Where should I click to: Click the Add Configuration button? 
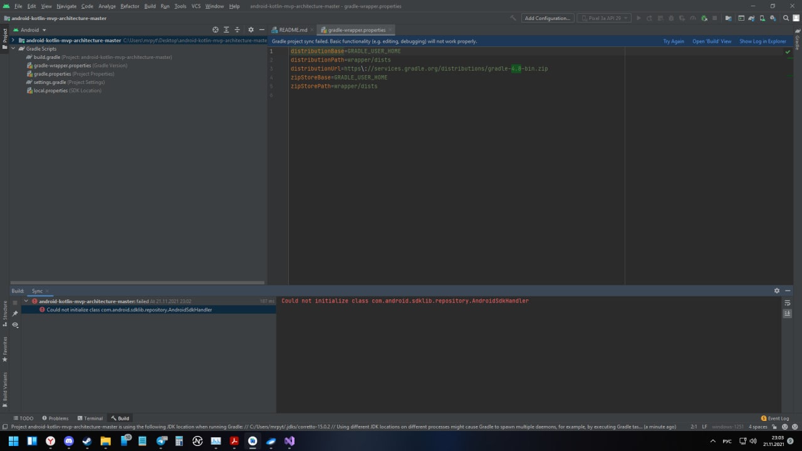(x=547, y=18)
